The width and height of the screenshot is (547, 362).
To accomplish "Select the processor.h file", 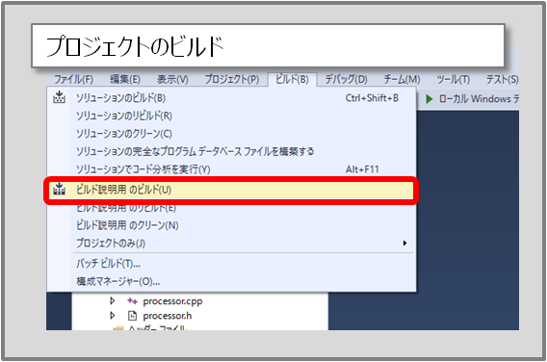I will pyautogui.click(x=168, y=316).
